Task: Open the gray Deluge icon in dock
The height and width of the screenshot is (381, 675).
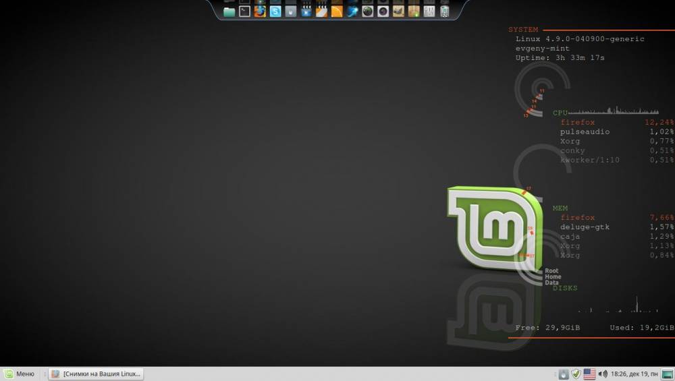Action: (x=290, y=11)
